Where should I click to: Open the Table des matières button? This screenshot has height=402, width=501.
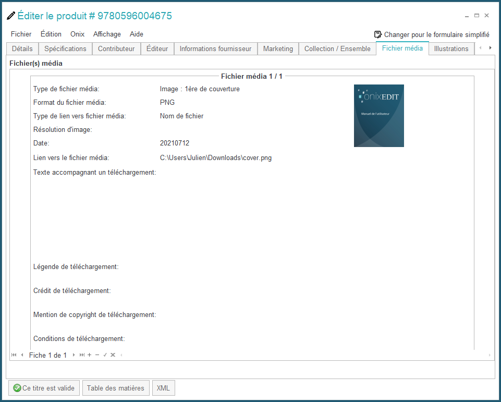116,388
